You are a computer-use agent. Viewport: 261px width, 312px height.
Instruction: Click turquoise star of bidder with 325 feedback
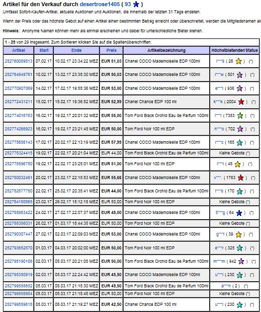pos(240,248)
